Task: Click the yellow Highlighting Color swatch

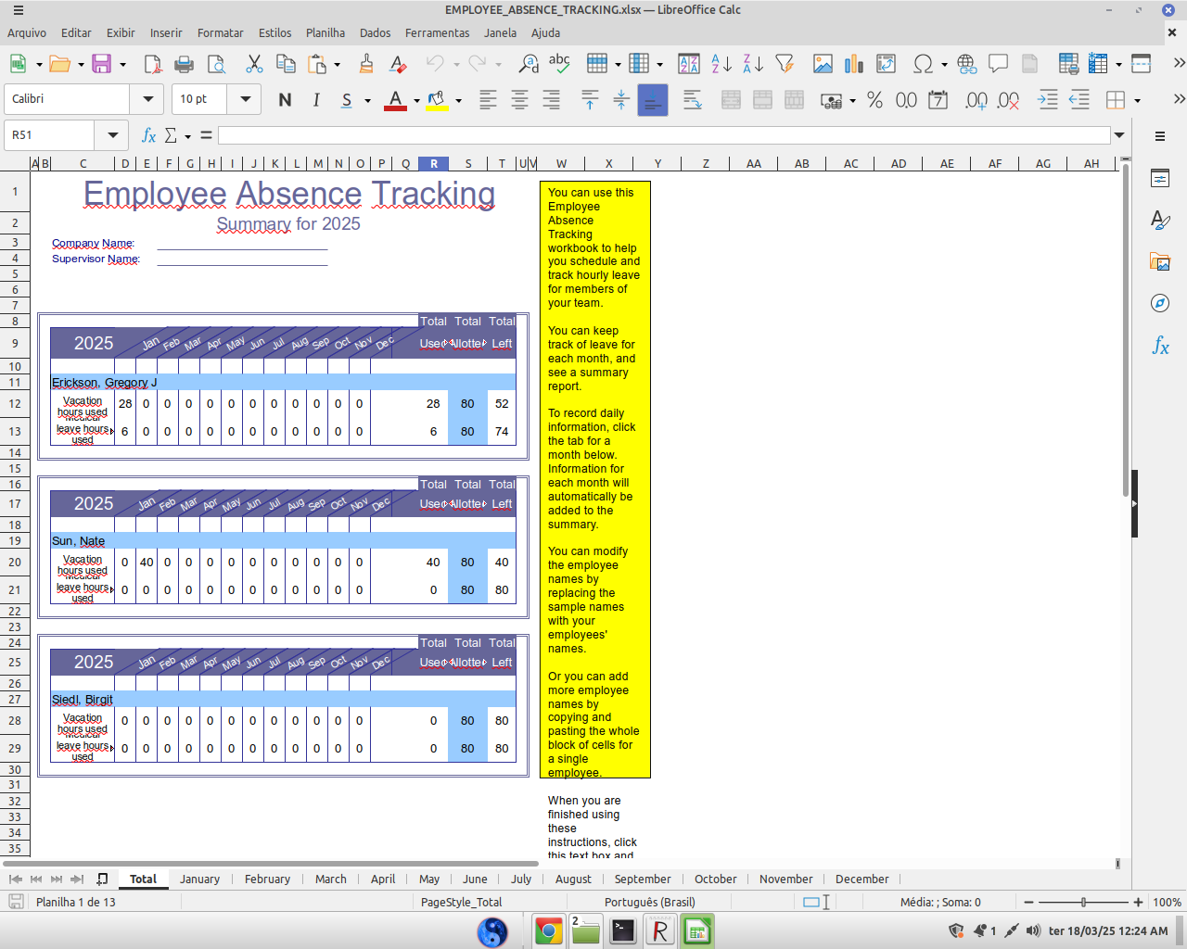Action: click(436, 106)
